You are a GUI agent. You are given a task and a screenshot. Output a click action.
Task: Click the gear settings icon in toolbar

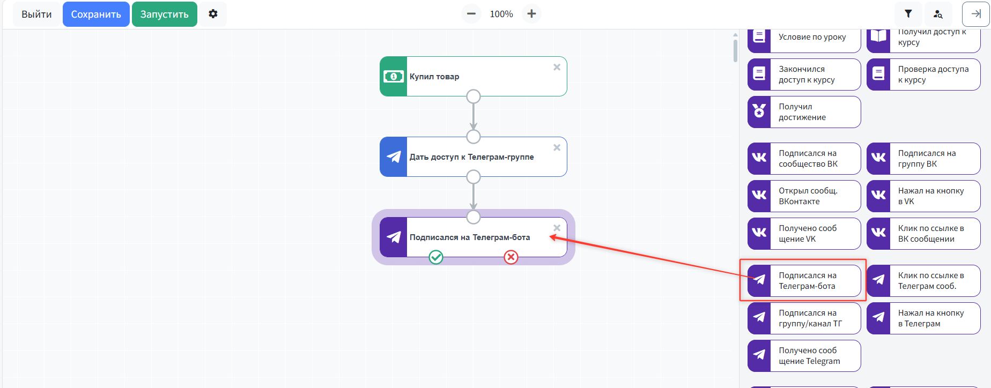(213, 14)
